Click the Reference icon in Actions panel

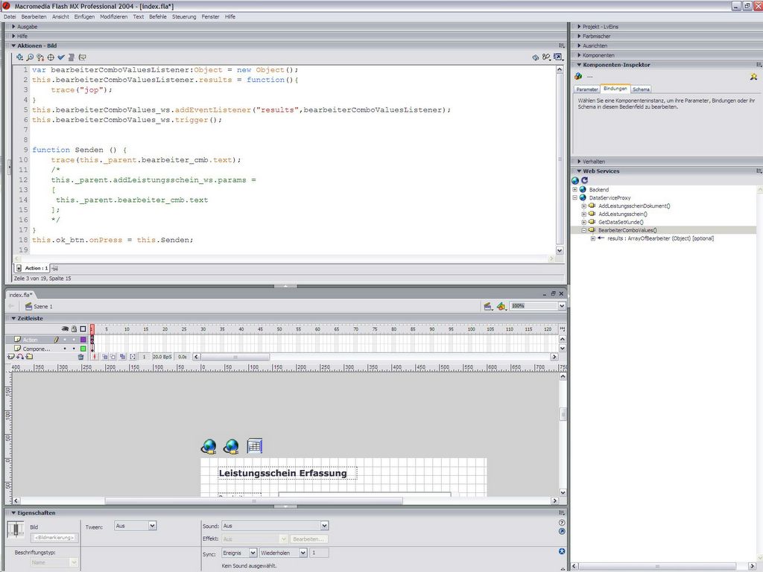[x=535, y=57]
